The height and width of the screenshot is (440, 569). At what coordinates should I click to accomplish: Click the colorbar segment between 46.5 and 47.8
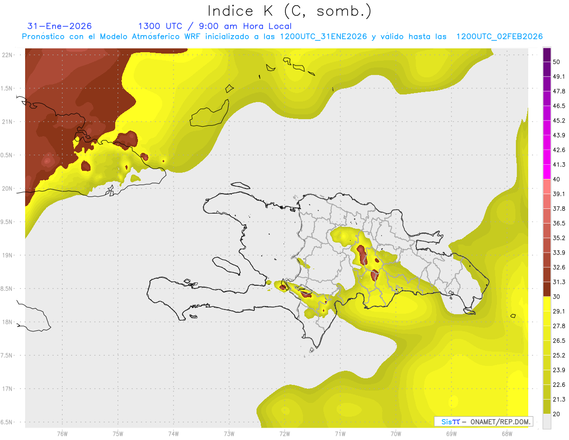click(x=547, y=98)
